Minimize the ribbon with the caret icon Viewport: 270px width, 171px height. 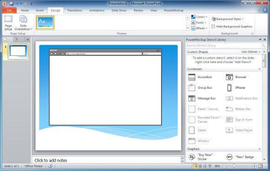tap(259, 10)
